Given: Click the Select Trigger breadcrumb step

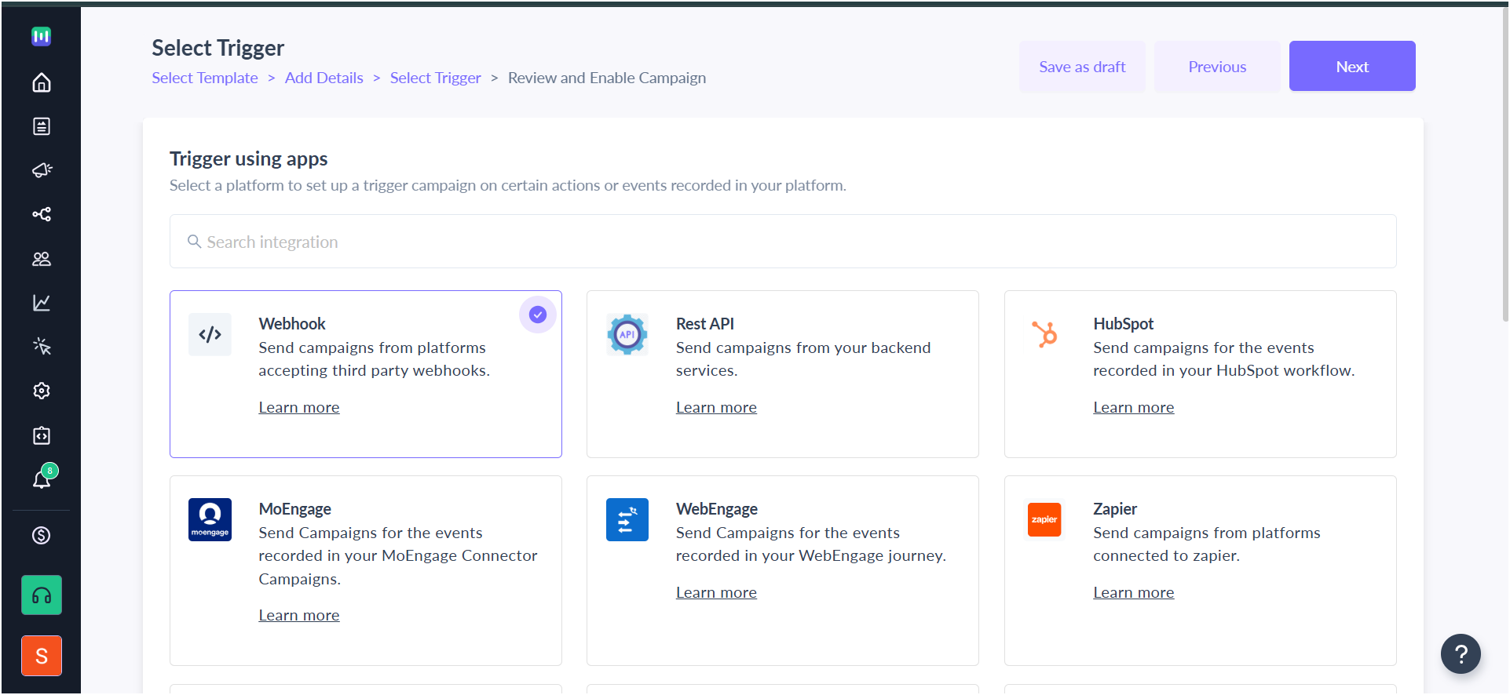Looking at the screenshot, I should click(436, 78).
